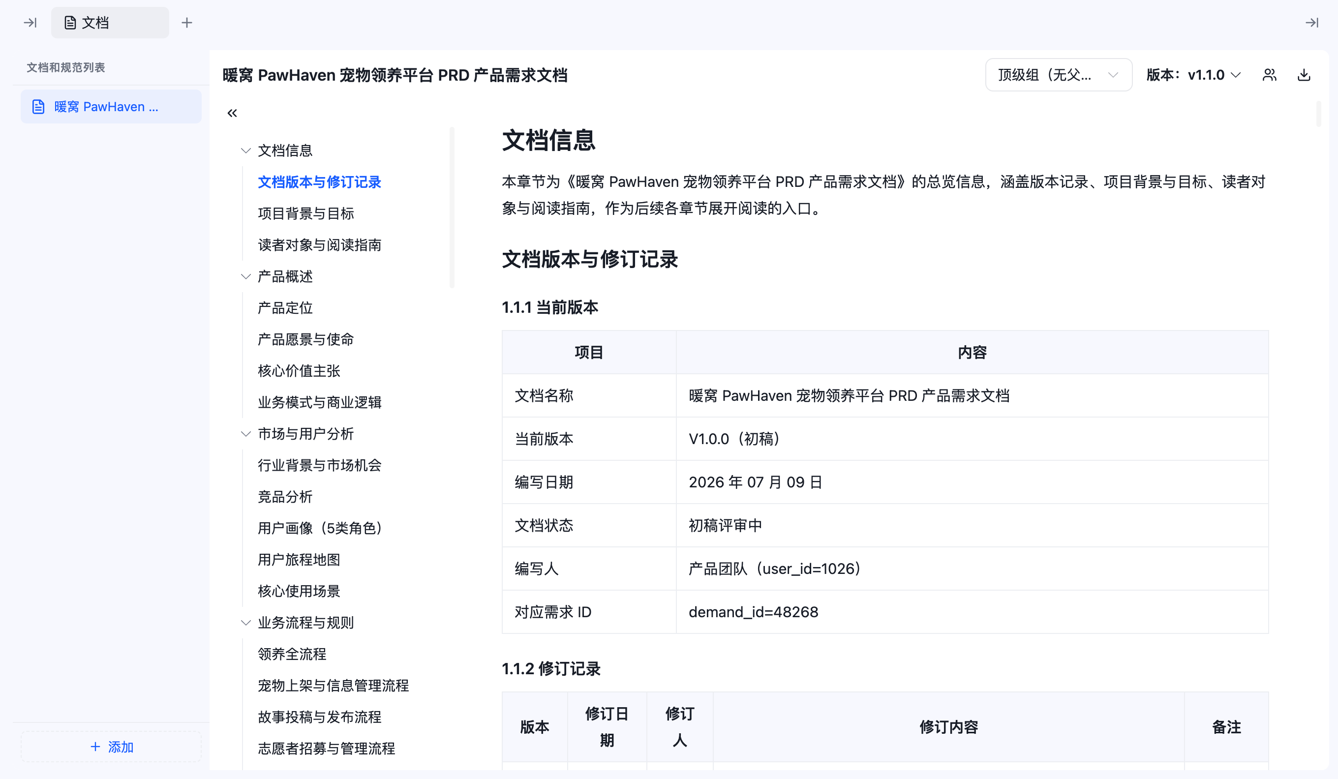Jump to 行业背景与市场机会 section
Screen dimensions: 1338x779
tap(320, 465)
